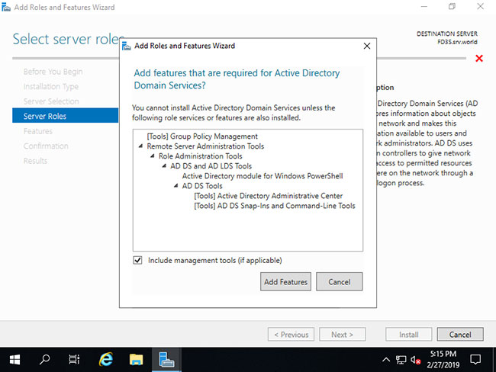The width and height of the screenshot is (496, 372).
Task: Close the inner dialog with X
Action: [x=367, y=46]
